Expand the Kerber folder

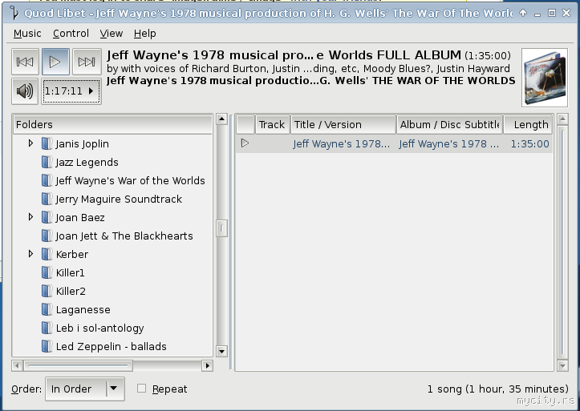pyautogui.click(x=30, y=254)
